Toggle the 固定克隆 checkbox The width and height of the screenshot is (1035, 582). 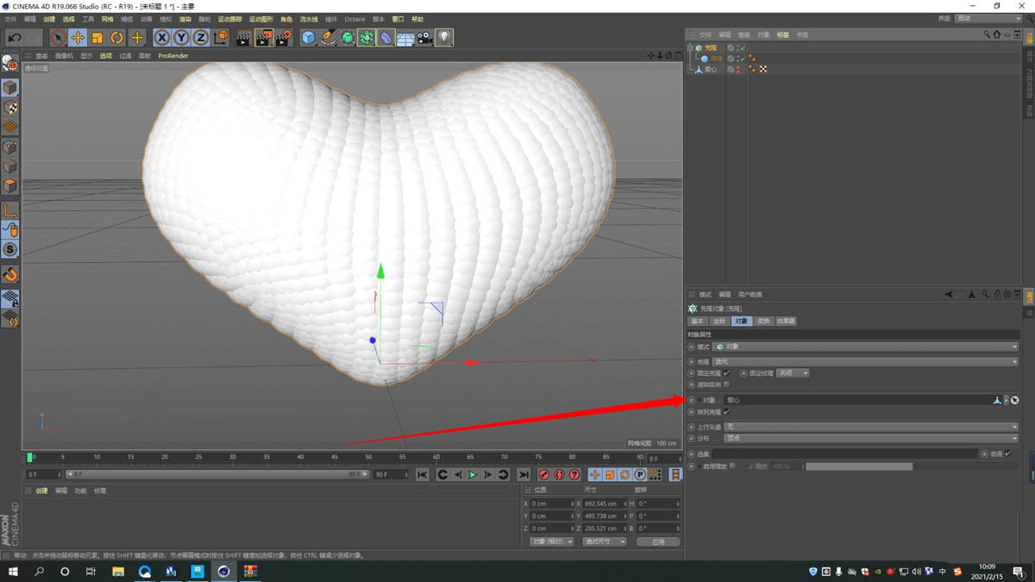[x=726, y=373]
